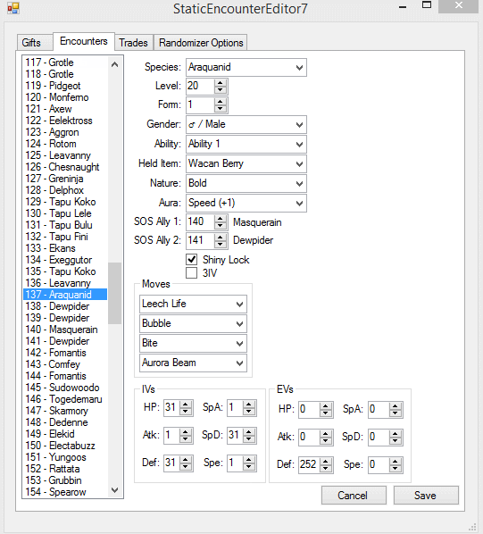This screenshot has width=483, height=534.
Task: Toggle the Shiny Lock checkbox
Action: (x=192, y=260)
